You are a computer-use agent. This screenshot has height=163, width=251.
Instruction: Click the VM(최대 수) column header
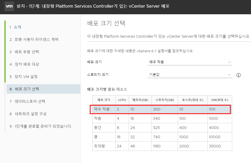pyautogui.click(x=220, y=100)
